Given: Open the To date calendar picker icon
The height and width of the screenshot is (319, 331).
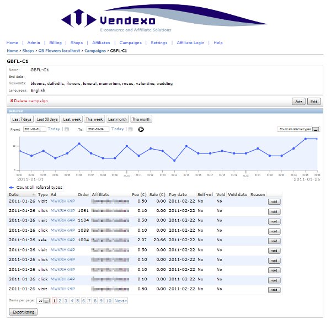Looking at the screenshot, I should pyautogui.click(x=130, y=129).
